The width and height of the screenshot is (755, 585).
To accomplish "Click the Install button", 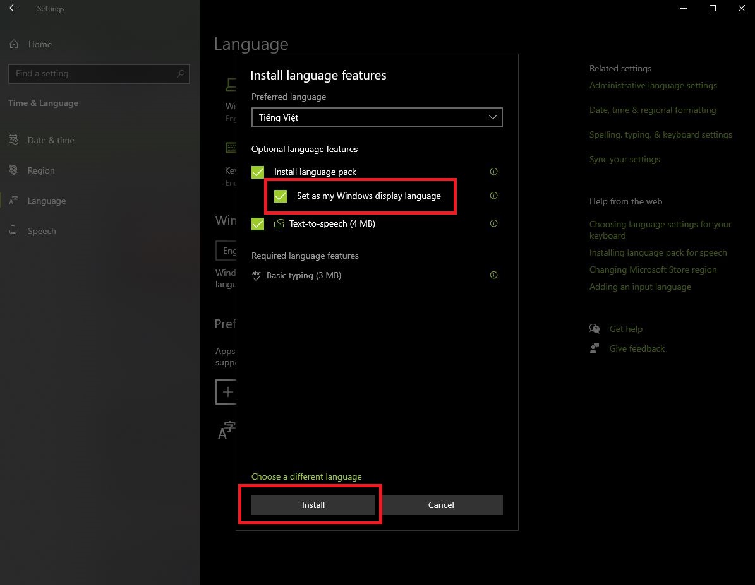I will (313, 505).
